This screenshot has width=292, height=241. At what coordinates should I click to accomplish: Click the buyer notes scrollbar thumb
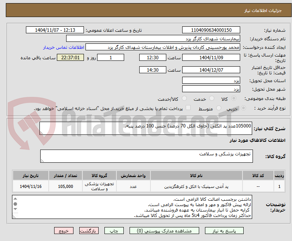15,204
